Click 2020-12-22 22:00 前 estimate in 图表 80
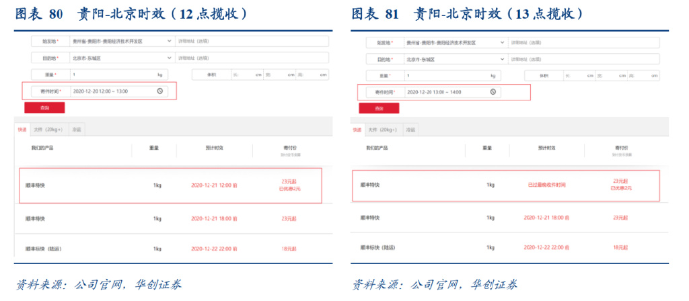The image size is (689, 301). coord(214,249)
